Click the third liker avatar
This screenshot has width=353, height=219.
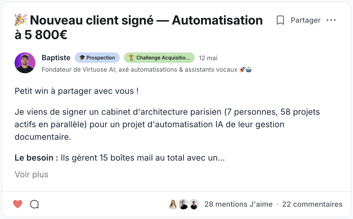[x=194, y=204]
